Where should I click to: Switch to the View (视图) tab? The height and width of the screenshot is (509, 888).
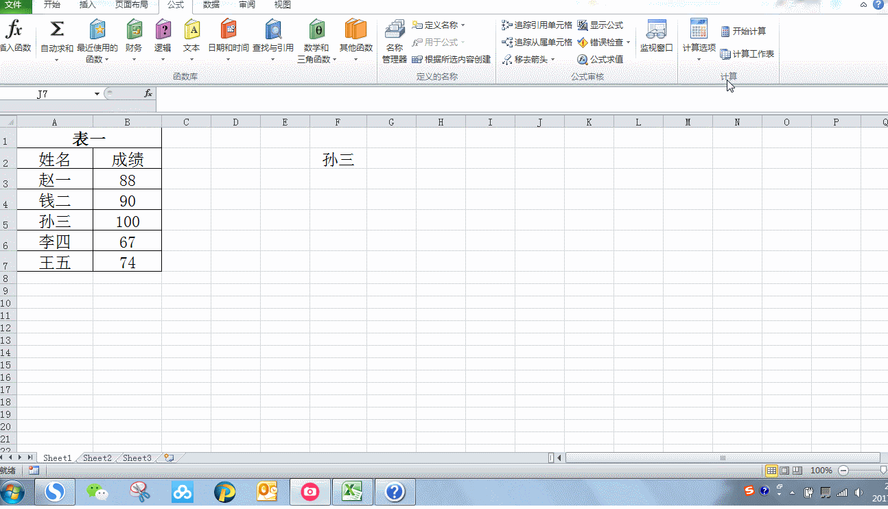tap(283, 5)
